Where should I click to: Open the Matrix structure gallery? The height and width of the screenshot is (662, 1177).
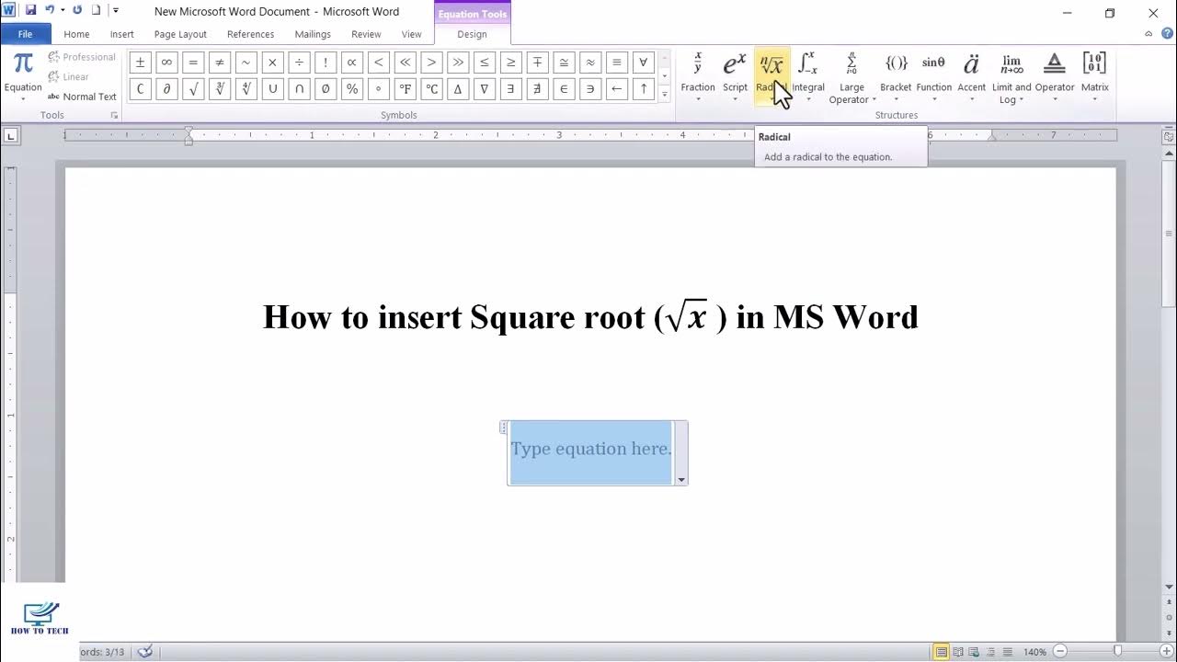click(x=1094, y=75)
